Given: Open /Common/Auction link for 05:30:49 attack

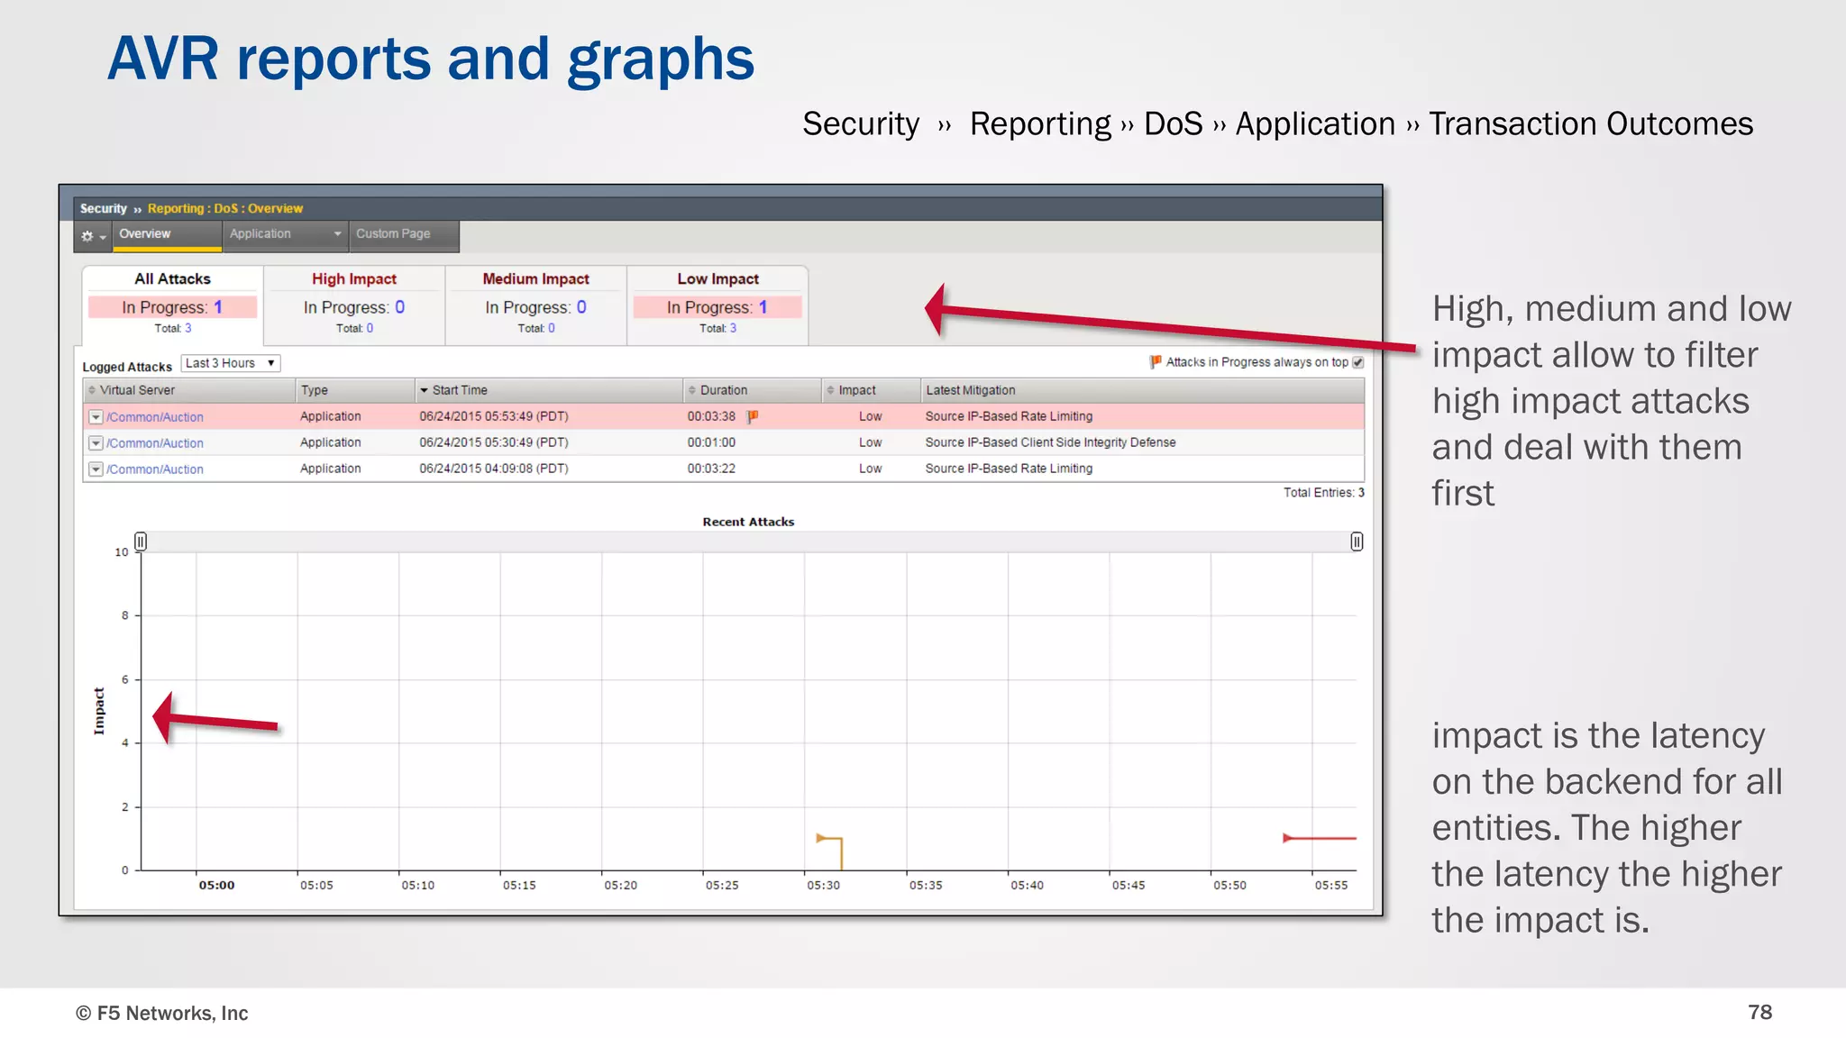Looking at the screenshot, I should [155, 443].
